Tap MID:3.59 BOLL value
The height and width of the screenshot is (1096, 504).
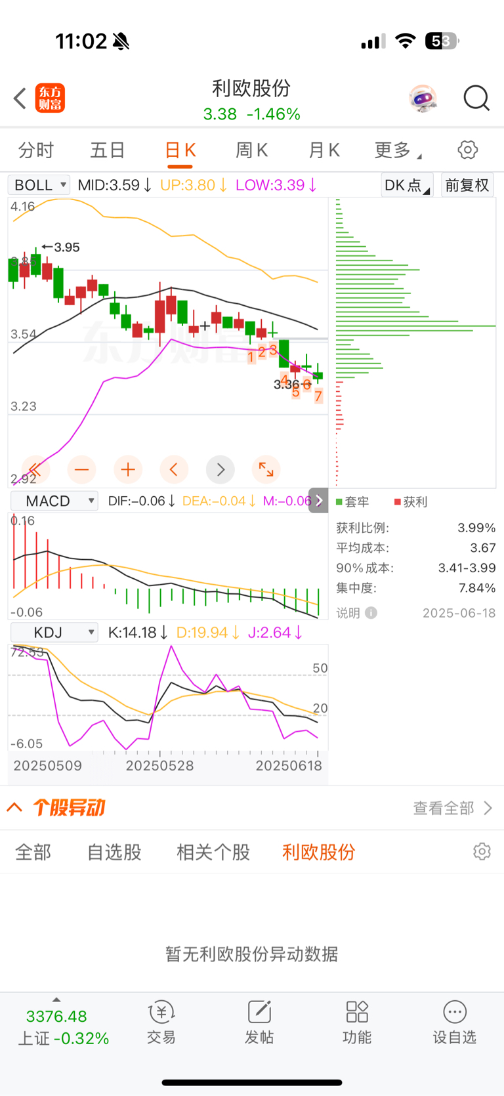[115, 185]
